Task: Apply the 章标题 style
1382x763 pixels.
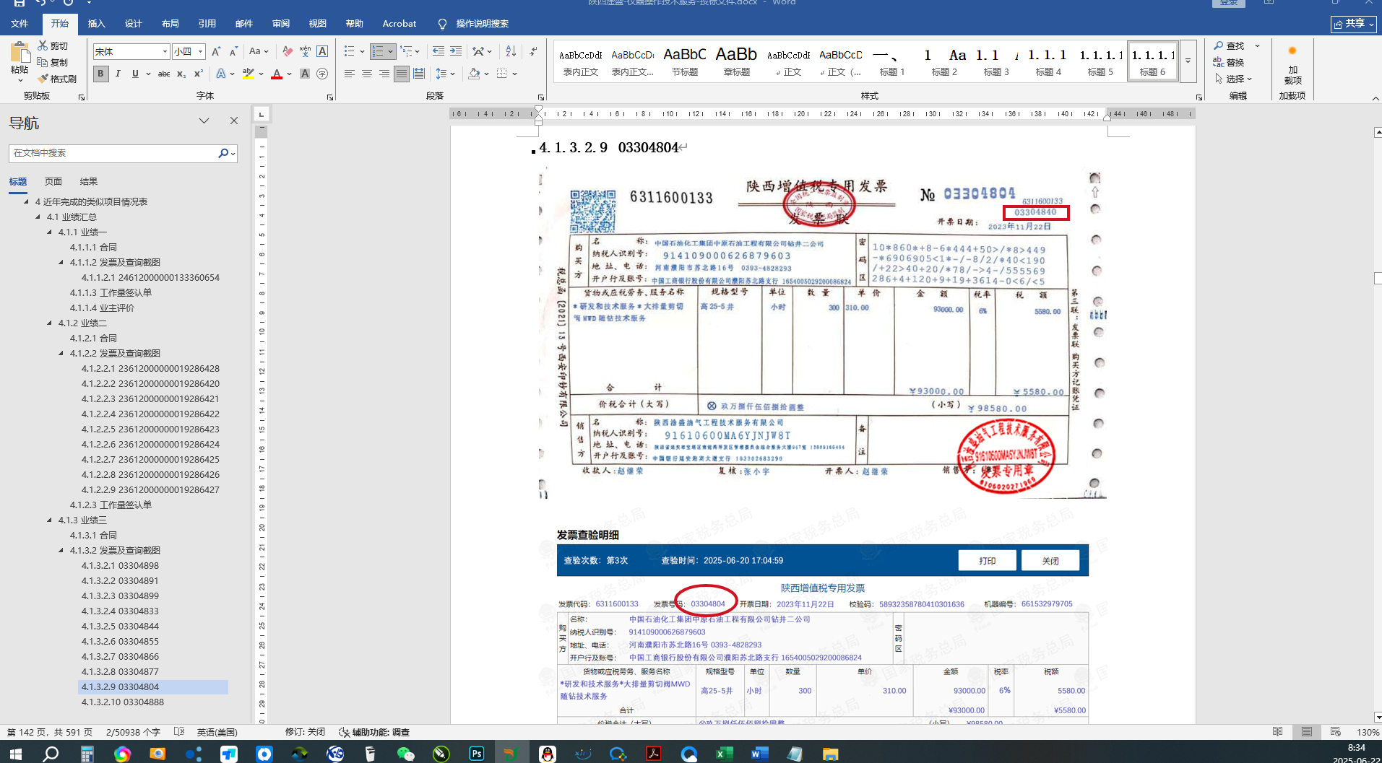Action: (736, 61)
